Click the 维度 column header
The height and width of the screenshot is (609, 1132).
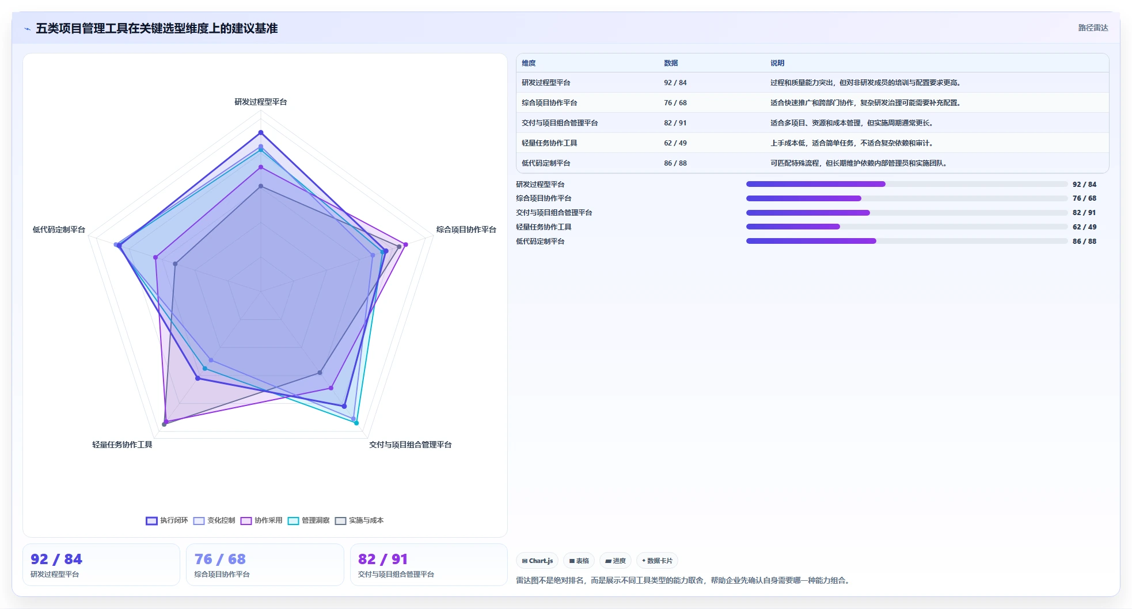[x=529, y=63]
